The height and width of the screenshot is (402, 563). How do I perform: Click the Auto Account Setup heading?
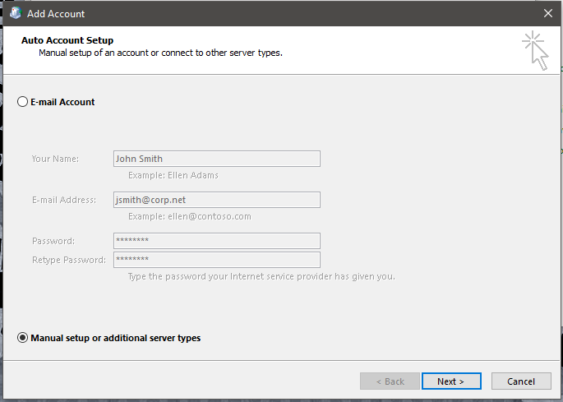tap(67, 40)
